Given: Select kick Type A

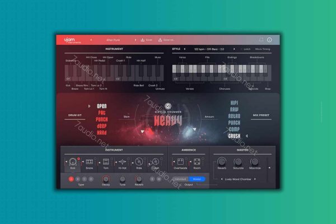Looking at the screenshot, I should click(71, 179).
